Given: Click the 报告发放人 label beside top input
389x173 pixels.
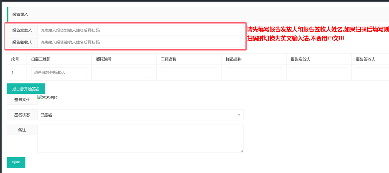Looking at the screenshot, I should [x=22, y=30].
